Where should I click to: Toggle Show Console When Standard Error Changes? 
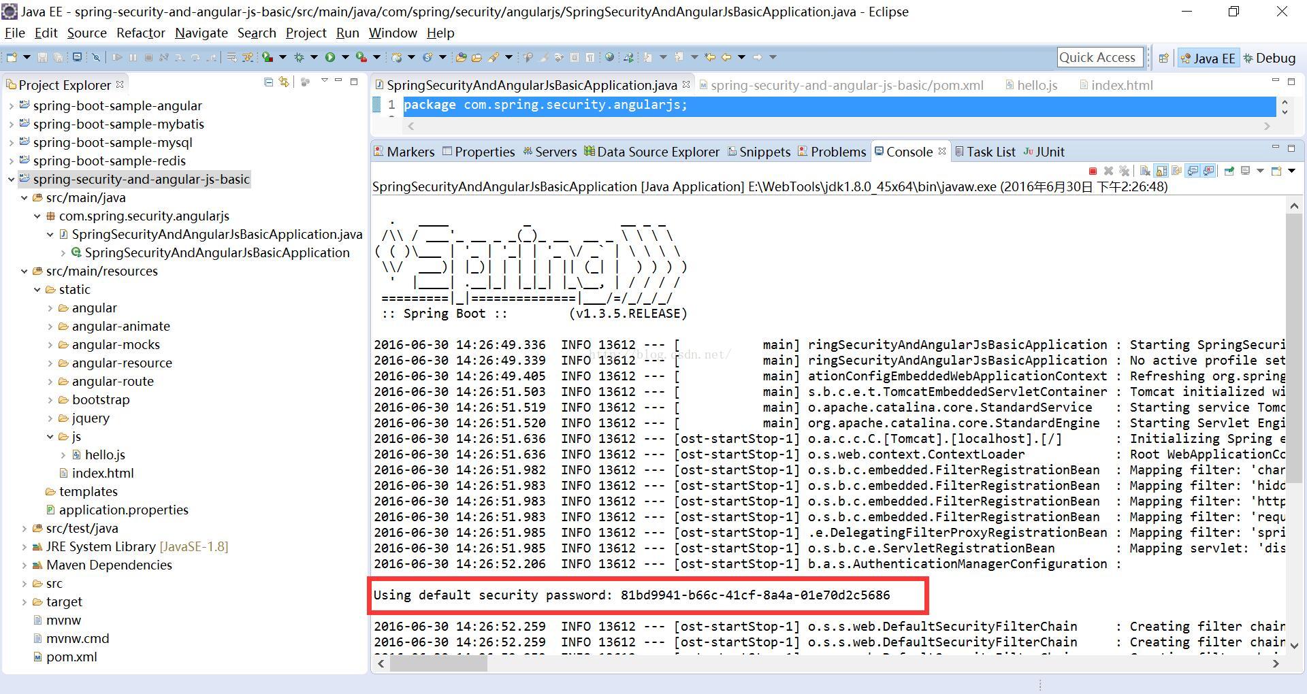point(1208,171)
